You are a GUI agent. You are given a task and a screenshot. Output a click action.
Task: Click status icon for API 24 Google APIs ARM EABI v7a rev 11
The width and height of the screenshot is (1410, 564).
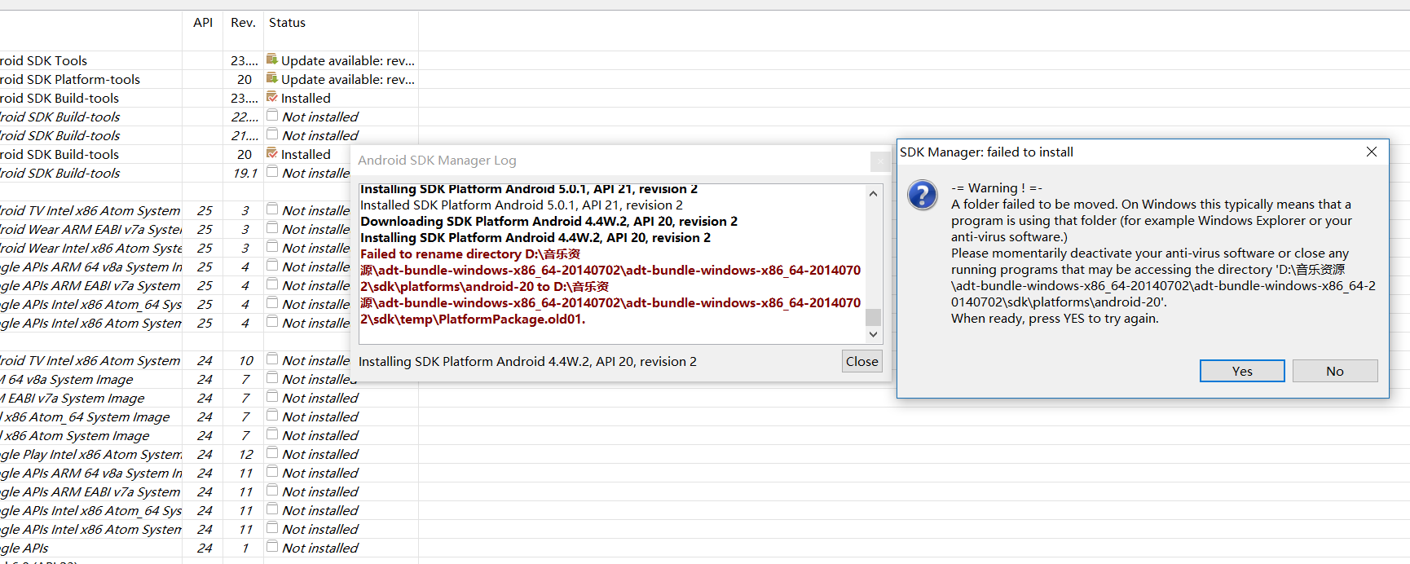[x=272, y=491]
